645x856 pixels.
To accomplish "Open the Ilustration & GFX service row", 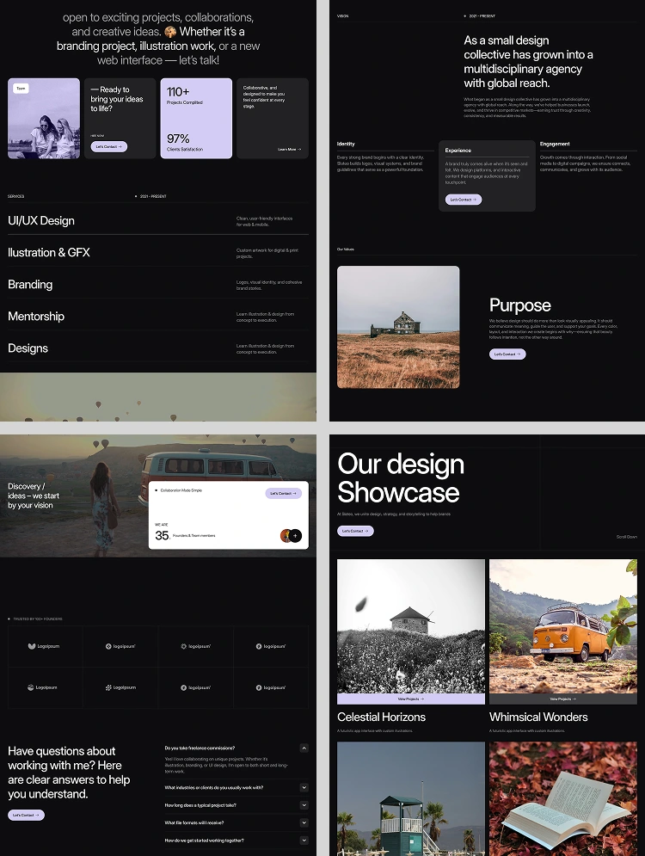I will coord(158,253).
